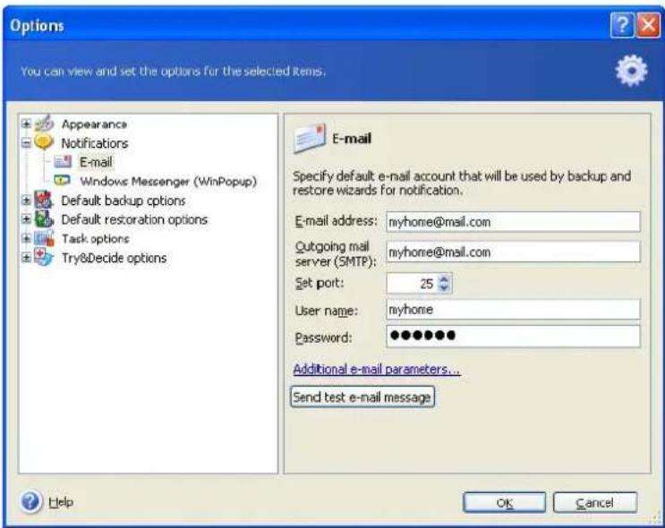Expand the Task options node
The width and height of the screenshot is (665, 528).
tap(26, 238)
